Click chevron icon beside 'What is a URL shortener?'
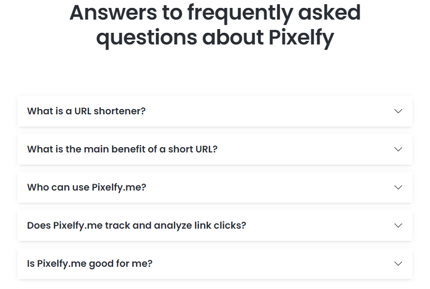This screenshot has width=430, height=289. (x=398, y=111)
